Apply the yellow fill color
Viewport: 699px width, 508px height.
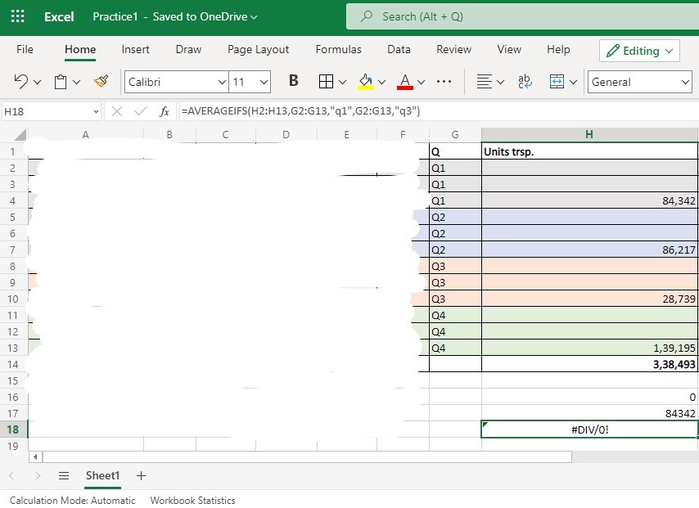[365, 82]
